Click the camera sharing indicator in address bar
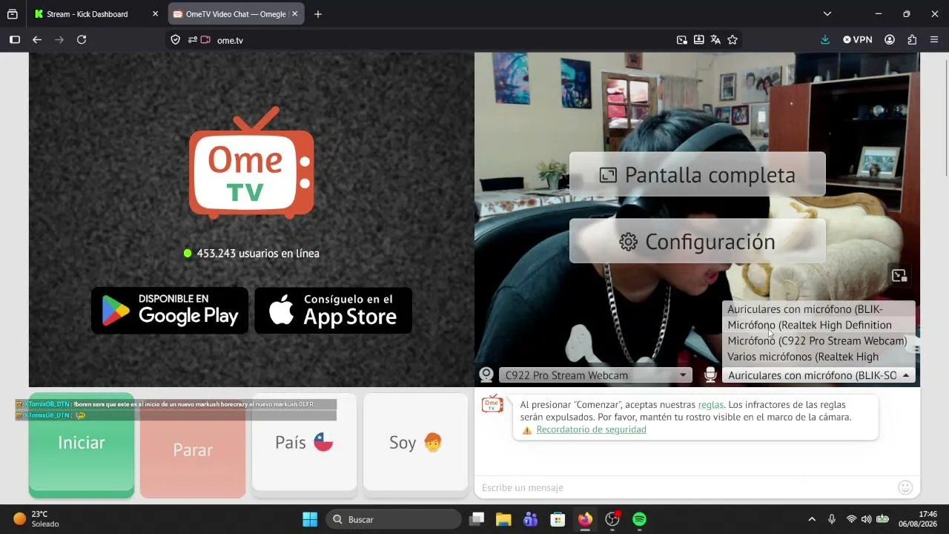The height and width of the screenshot is (534, 949). (205, 40)
